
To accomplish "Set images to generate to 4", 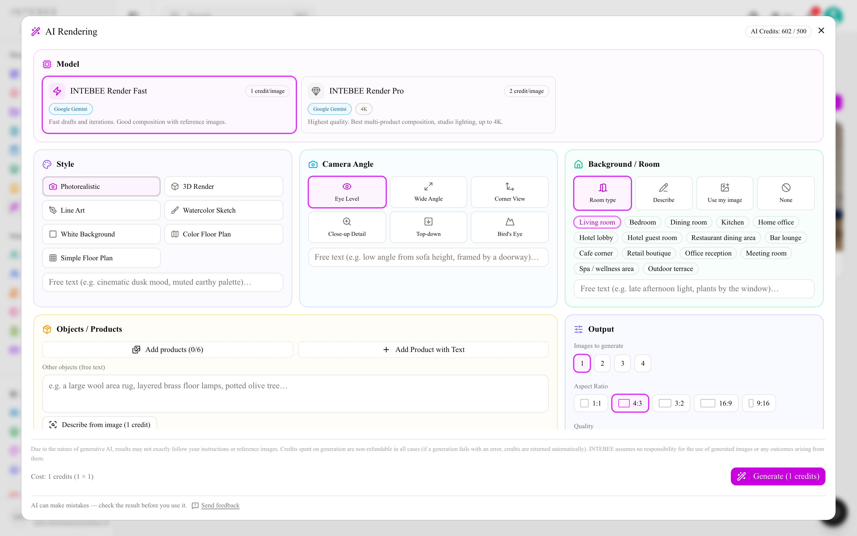I will pyautogui.click(x=643, y=363).
